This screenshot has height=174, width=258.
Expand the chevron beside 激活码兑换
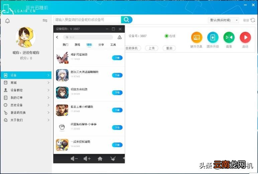pyautogui.click(x=48, y=113)
